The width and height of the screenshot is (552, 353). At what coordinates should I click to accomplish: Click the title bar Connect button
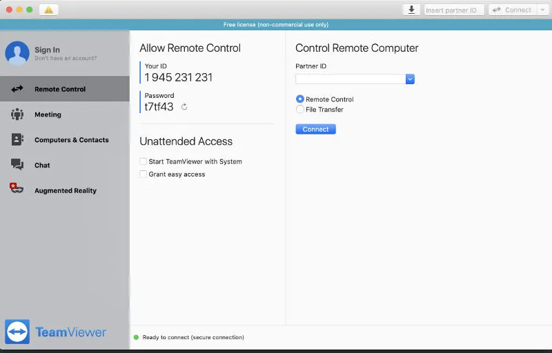513,10
